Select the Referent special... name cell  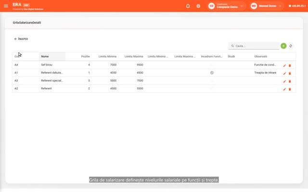click(52, 81)
